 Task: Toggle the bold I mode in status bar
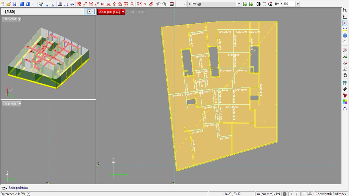pyautogui.click(x=291, y=194)
